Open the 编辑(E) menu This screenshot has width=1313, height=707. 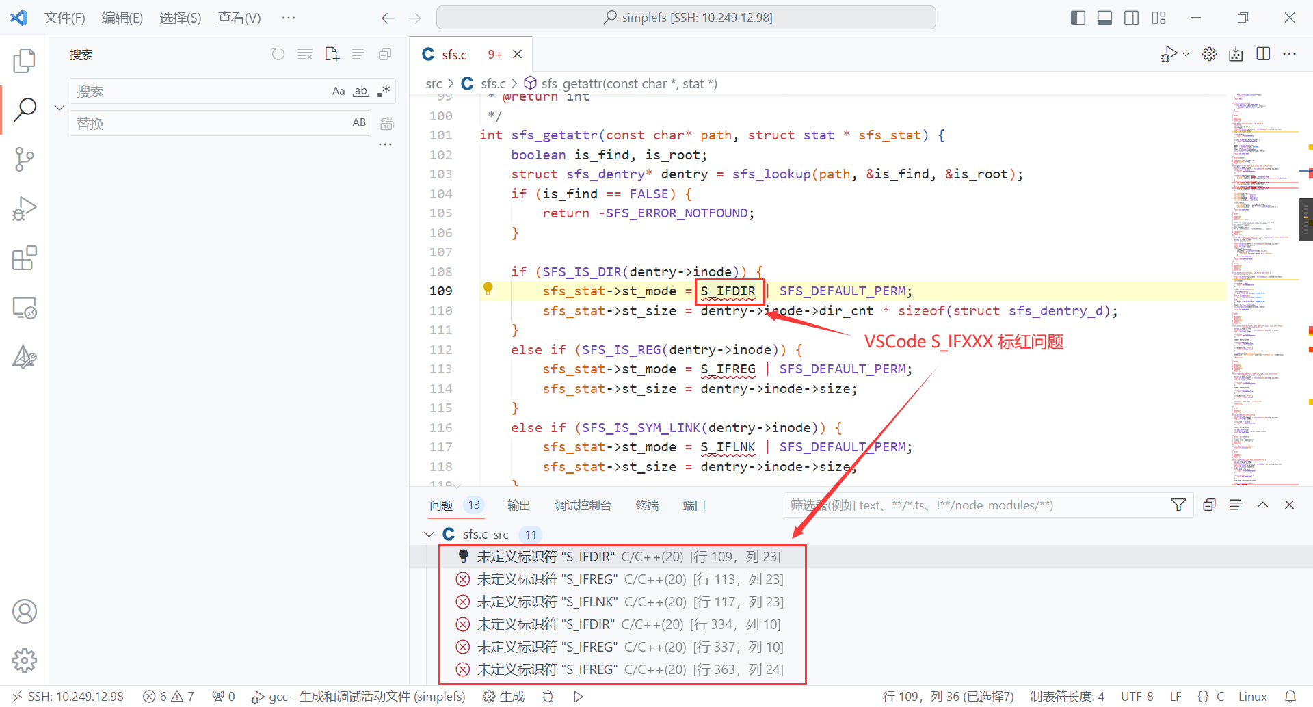click(x=122, y=18)
